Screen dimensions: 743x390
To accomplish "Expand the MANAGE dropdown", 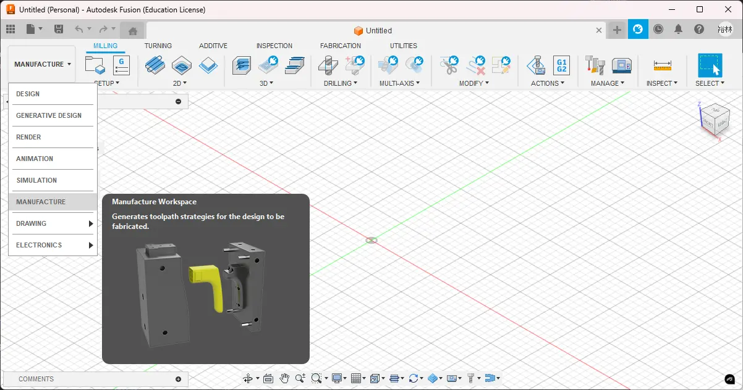I will 608,83.
